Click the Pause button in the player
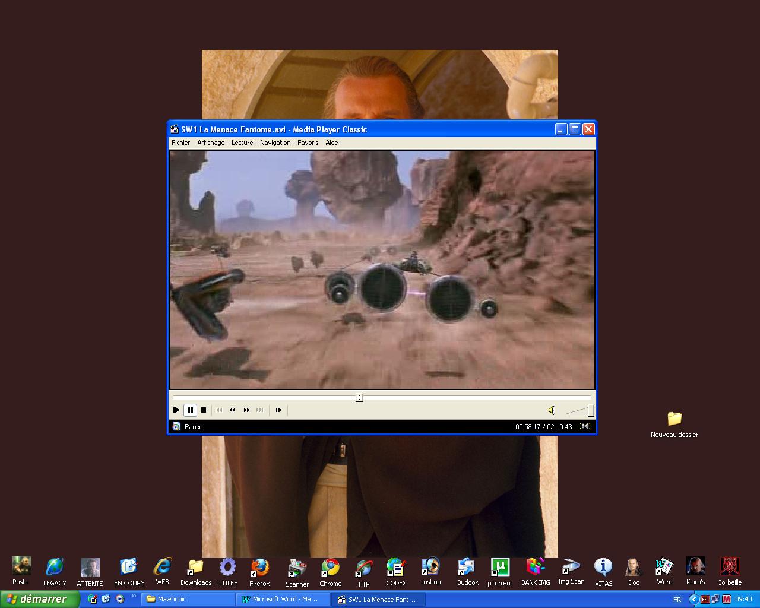The image size is (760, 608). tap(190, 410)
